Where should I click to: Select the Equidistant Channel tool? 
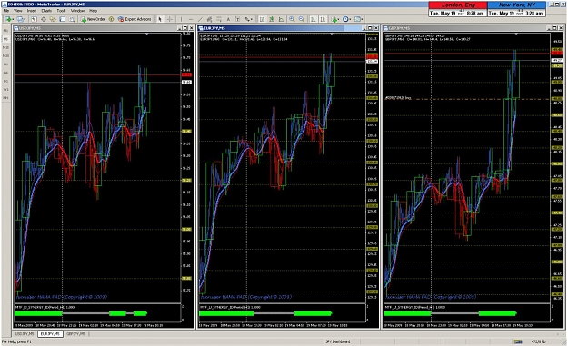[x=209, y=19]
